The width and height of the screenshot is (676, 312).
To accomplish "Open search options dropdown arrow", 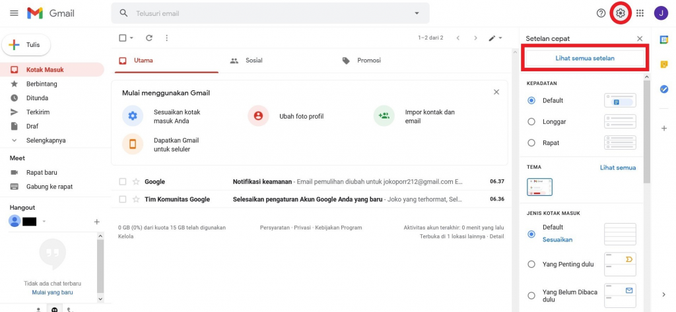I will [x=417, y=13].
